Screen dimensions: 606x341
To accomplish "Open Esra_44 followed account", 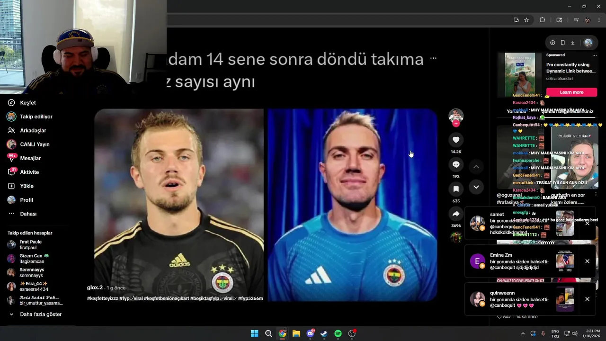I will (27, 286).
